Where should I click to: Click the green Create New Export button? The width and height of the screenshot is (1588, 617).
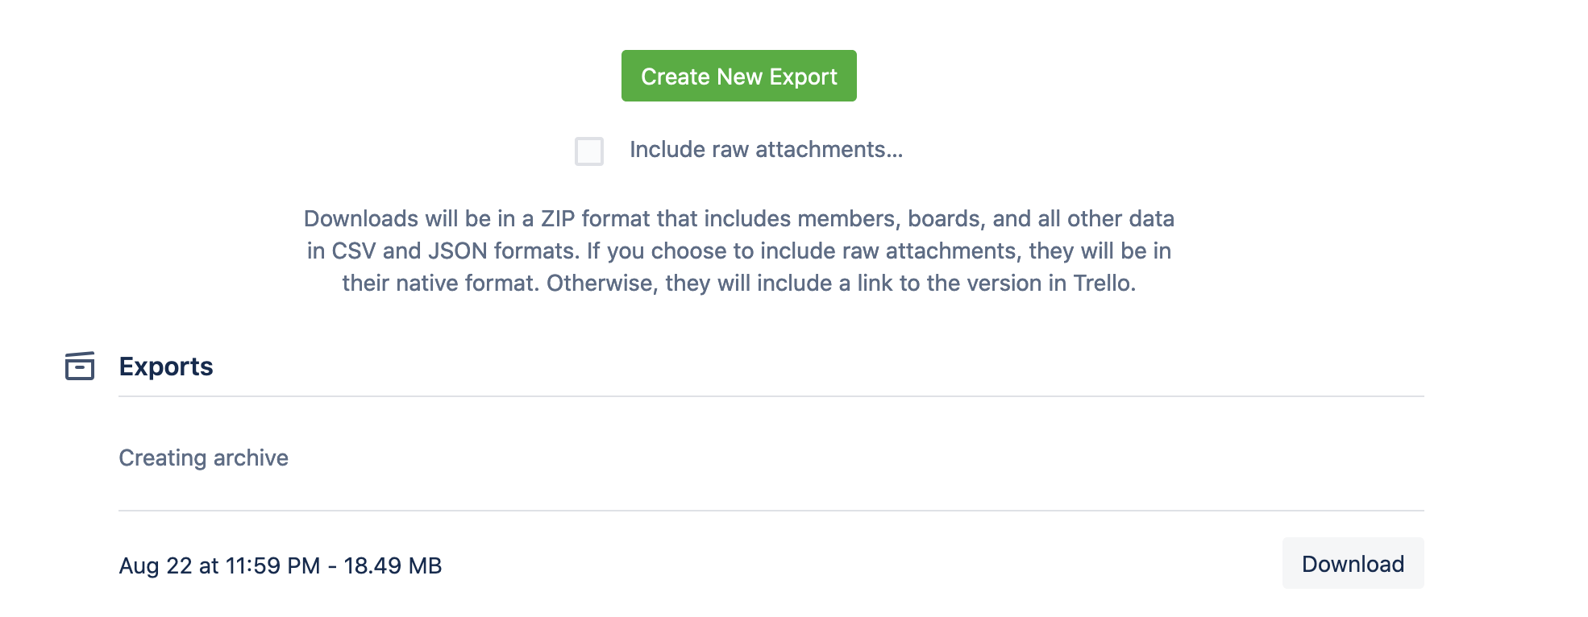point(738,76)
